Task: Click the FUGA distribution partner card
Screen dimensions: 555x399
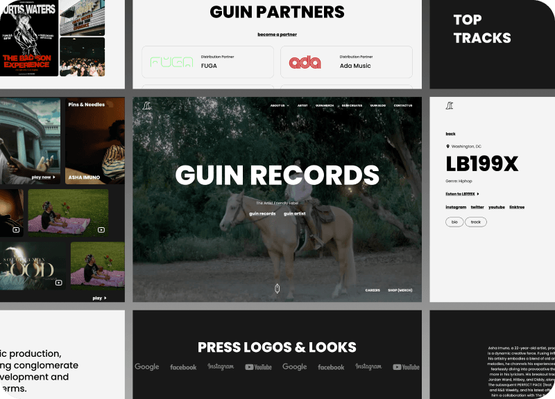Action: 207,62
